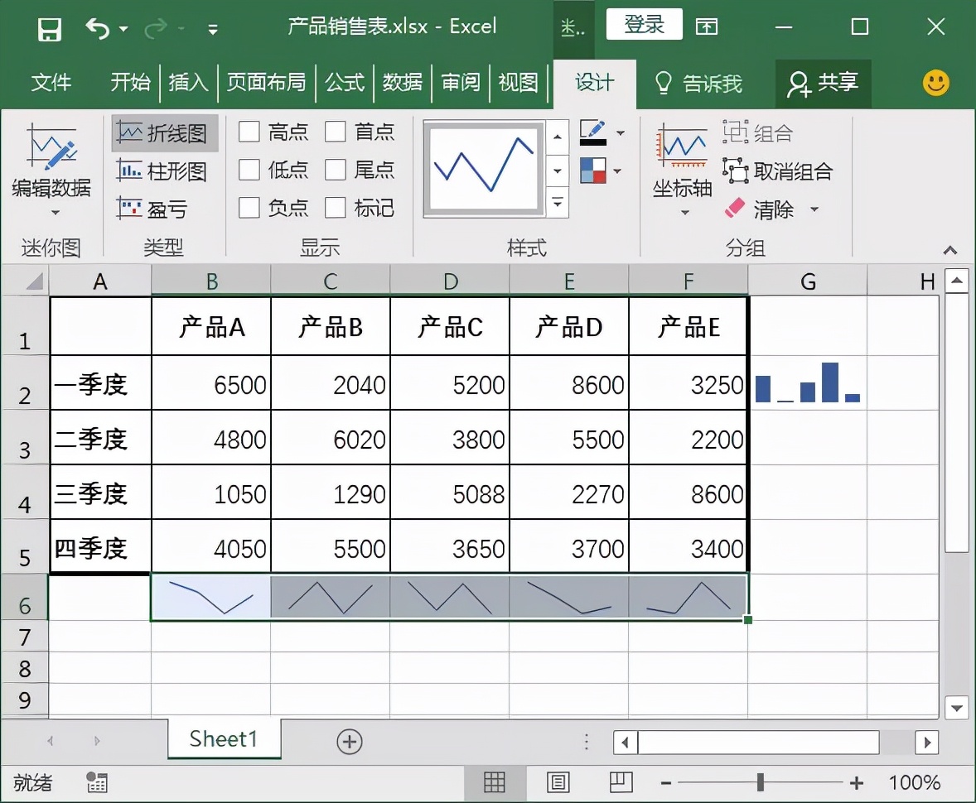Switch to the 公式 tab

[345, 83]
